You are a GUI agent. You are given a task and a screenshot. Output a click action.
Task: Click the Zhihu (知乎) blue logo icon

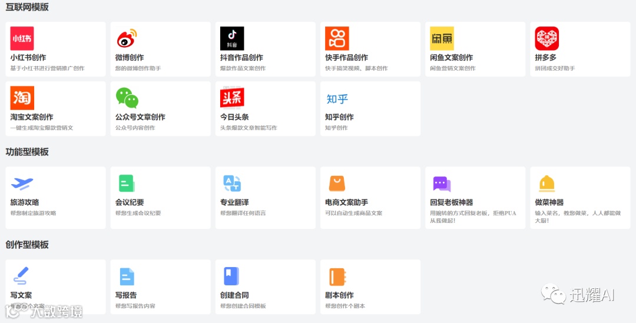point(337,98)
